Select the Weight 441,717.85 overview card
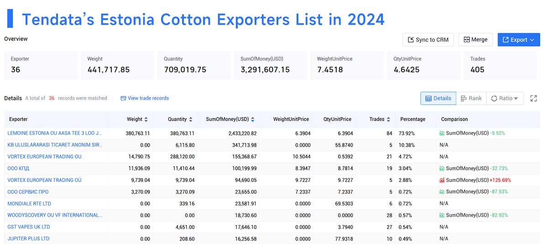The height and width of the screenshot is (245, 543). [117, 65]
